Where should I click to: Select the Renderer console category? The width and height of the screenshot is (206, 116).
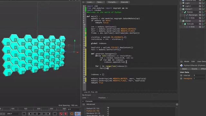[x=93, y=113]
